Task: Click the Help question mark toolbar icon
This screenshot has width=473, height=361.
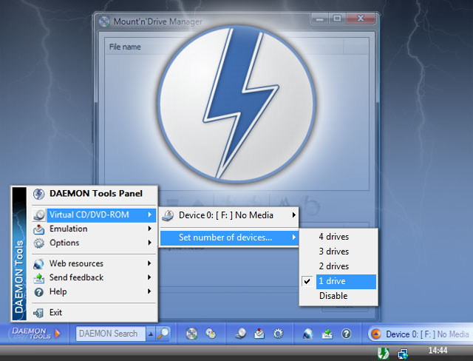Action: point(345,334)
